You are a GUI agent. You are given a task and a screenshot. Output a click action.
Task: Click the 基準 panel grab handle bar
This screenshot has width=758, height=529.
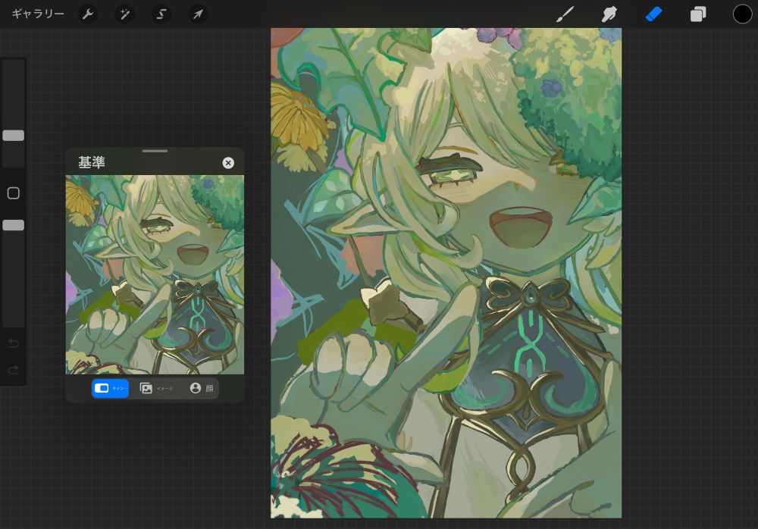click(155, 151)
